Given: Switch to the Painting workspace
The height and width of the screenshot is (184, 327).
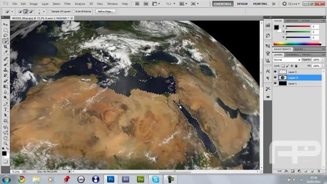Looking at the screenshot, I should [260, 4].
